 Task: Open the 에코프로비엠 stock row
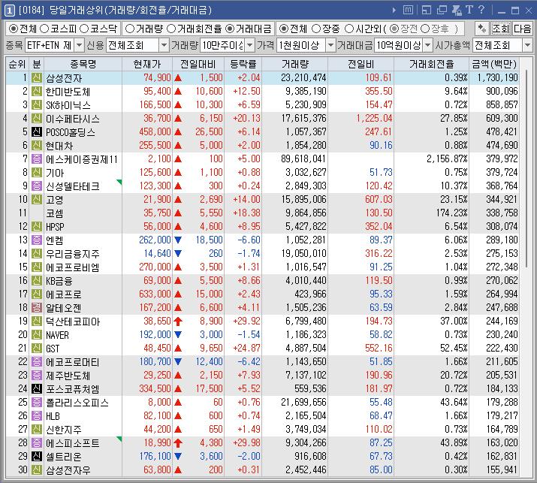pos(262,267)
